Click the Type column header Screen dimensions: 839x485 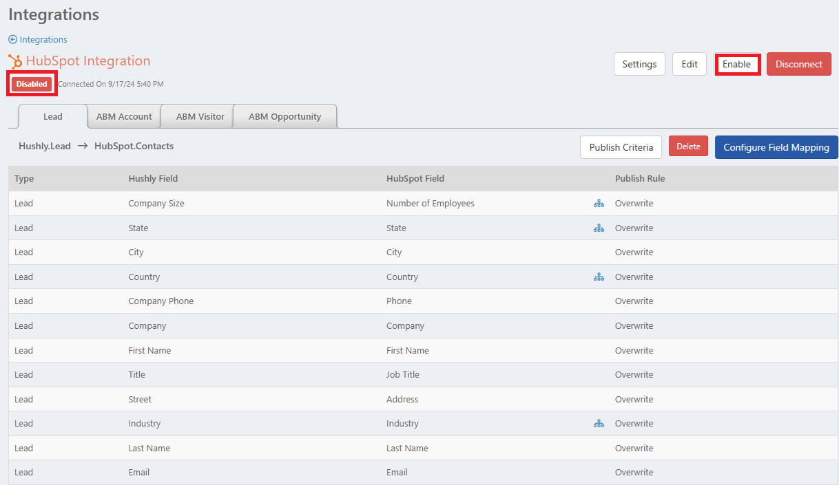[x=24, y=178]
